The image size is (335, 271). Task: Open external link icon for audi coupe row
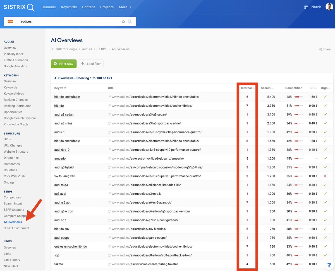point(109,238)
